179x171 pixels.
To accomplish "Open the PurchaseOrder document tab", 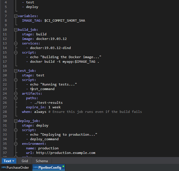I will click(x=18, y=168).
